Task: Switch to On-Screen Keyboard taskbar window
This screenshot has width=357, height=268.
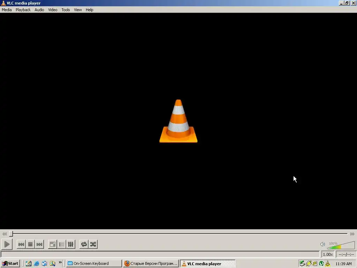Action: click(x=94, y=264)
